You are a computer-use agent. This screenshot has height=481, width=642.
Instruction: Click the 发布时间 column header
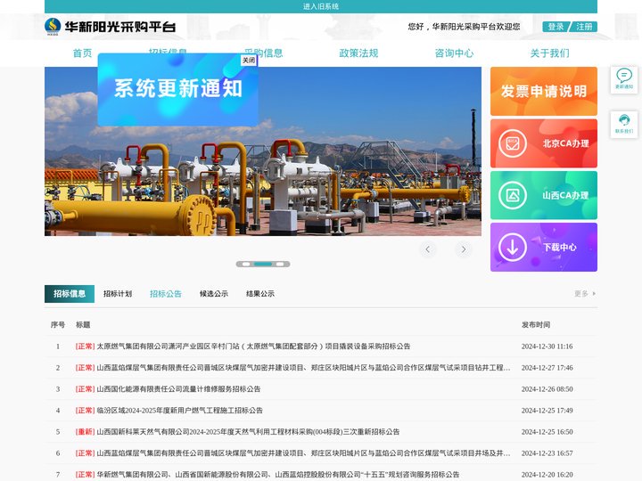pos(536,325)
